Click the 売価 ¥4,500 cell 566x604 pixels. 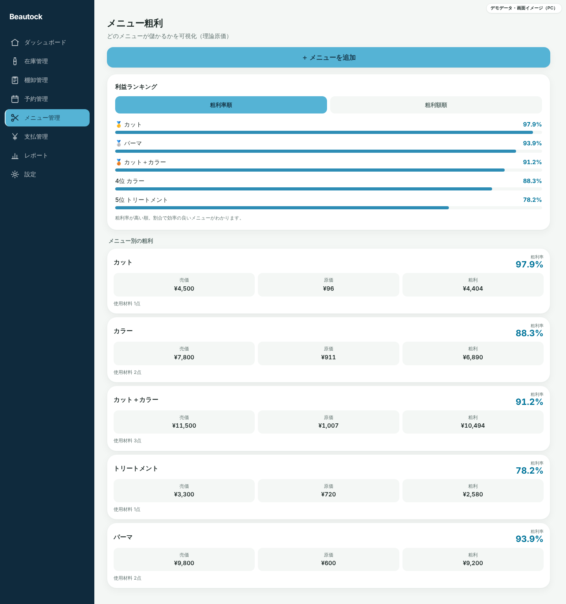184,285
